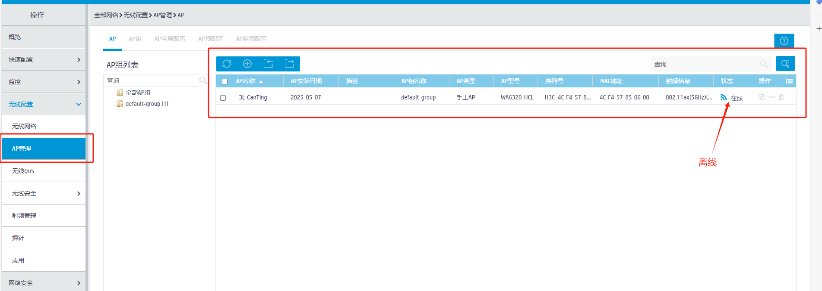Open 射频管理 in the sidebar
This screenshot has height=291, width=822.
(43, 216)
